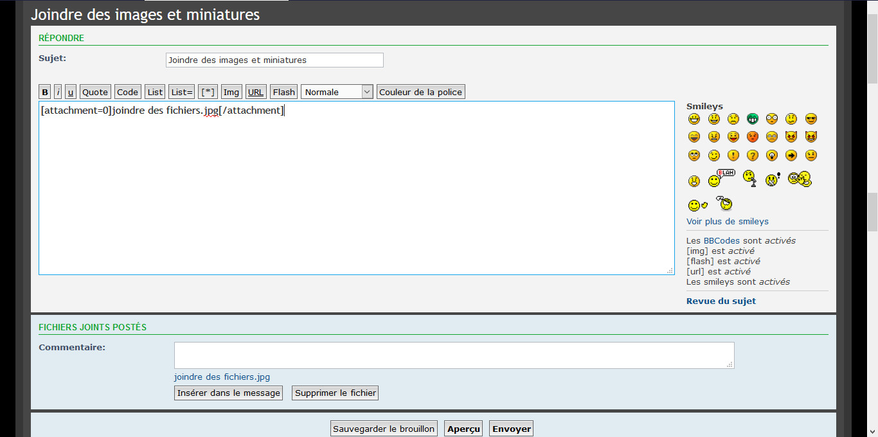This screenshot has height=437, width=878.
Task: Insert the waving hand smiley
Action: tap(698, 206)
